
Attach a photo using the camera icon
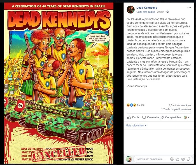tap(177, 159)
